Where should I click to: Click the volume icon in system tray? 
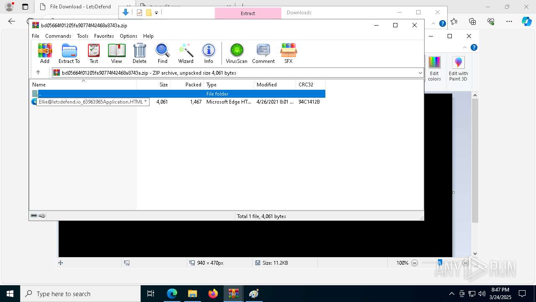[x=482, y=294]
